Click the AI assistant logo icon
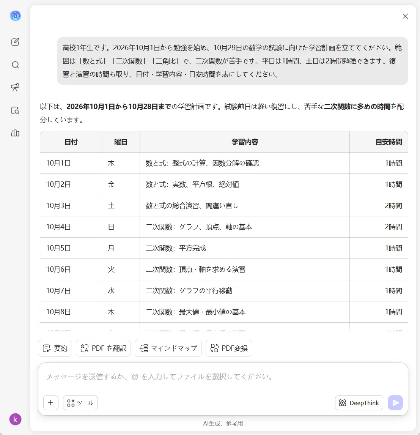420x435 pixels. click(15, 16)
